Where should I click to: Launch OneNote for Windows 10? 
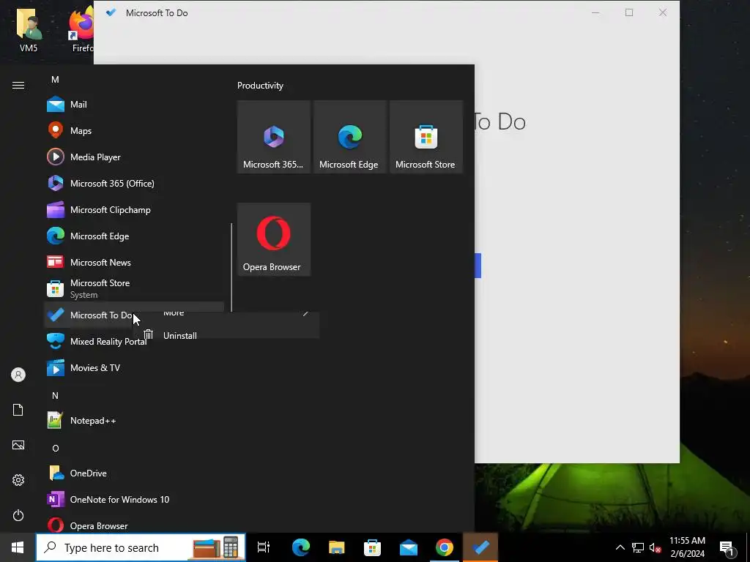pyautogui.click(x=134, y=499)
